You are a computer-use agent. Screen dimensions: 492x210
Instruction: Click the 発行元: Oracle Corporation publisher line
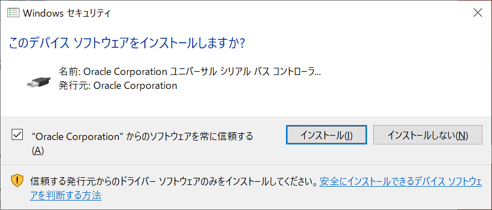click(x=118, y=86)
